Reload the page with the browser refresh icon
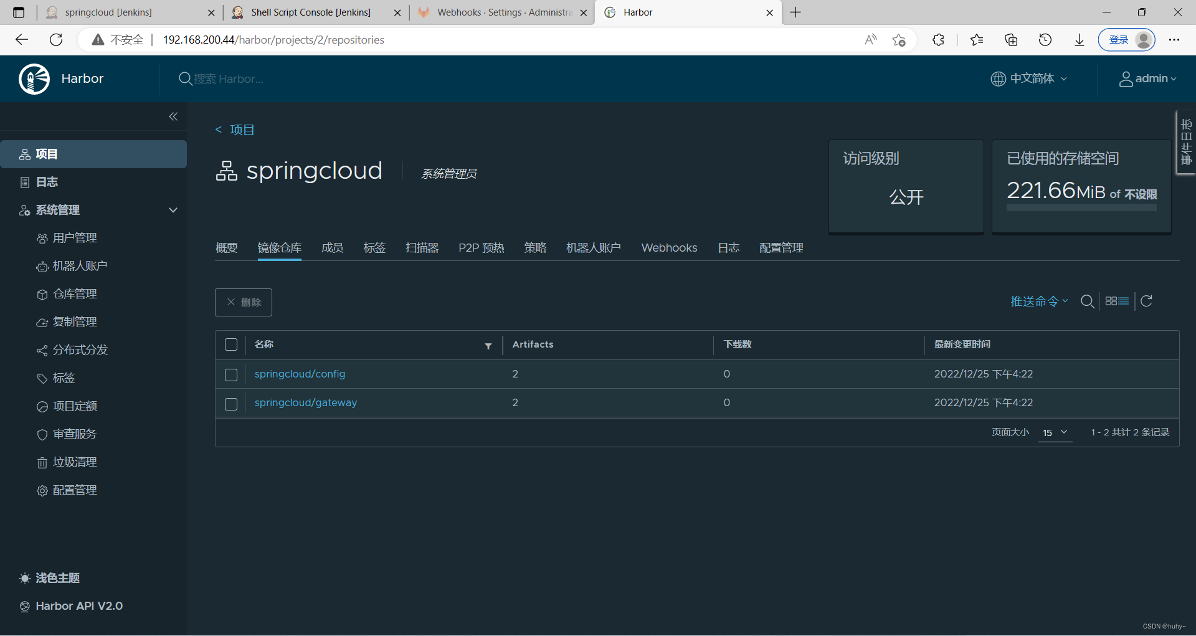This screenshot has height=636, width=1196. [56, 40]
